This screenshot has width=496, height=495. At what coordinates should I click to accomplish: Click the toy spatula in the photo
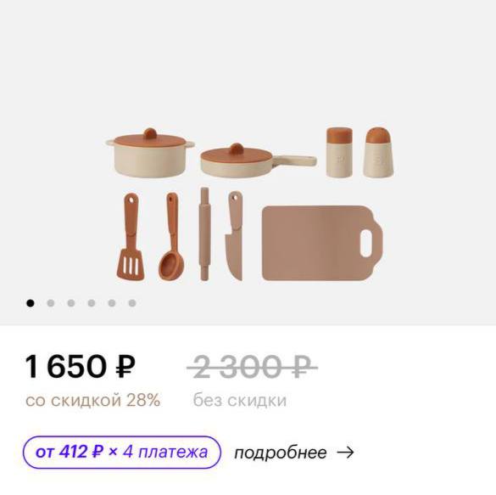click(131, 237)
